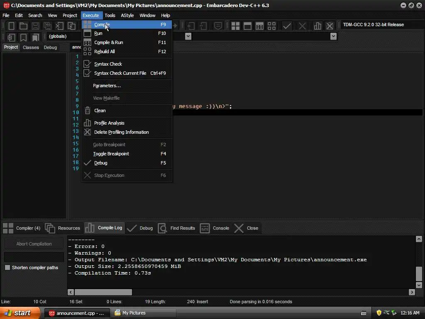Open the Find Results bottom tab
The width and height of the screenshot is (425, 319).
click(177, 228)
